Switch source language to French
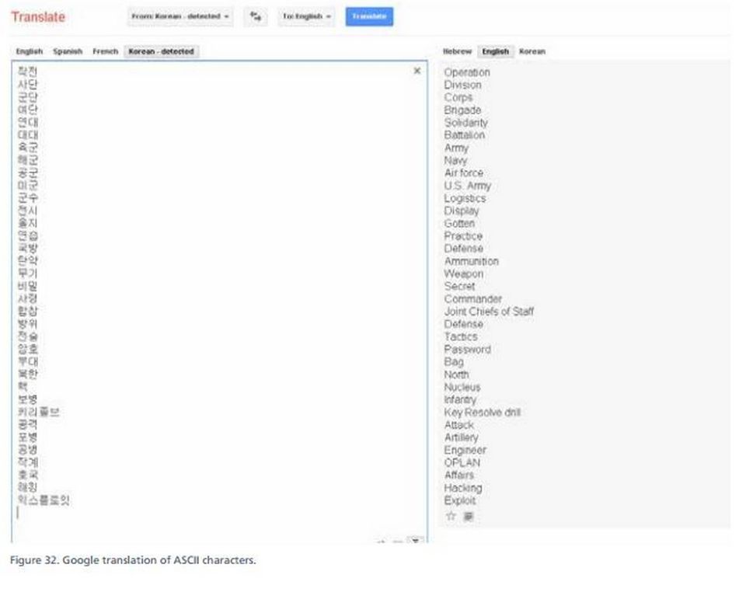Image resolution: width=746 pixels, height=592 pixels. point(105,51)
